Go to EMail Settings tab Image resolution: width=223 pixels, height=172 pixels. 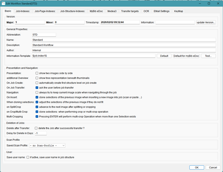[x=161, y=11]
